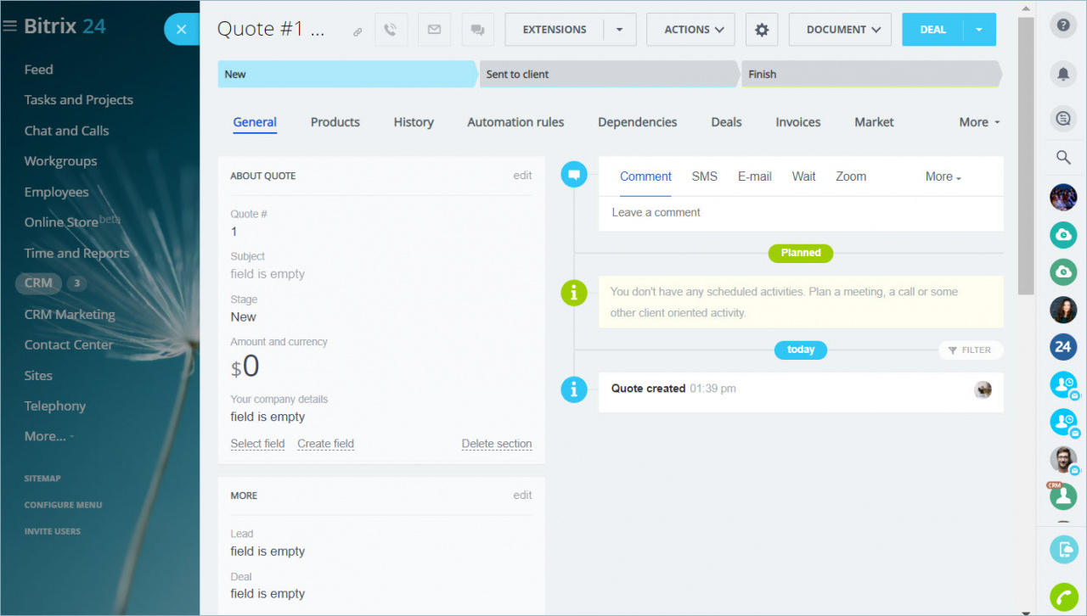The image size is (1087, 616).
Task: Open Tasks and Projects in left menu
Action: pos(78,100)
